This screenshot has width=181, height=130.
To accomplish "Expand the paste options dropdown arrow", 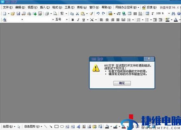I will pos(87,14).
